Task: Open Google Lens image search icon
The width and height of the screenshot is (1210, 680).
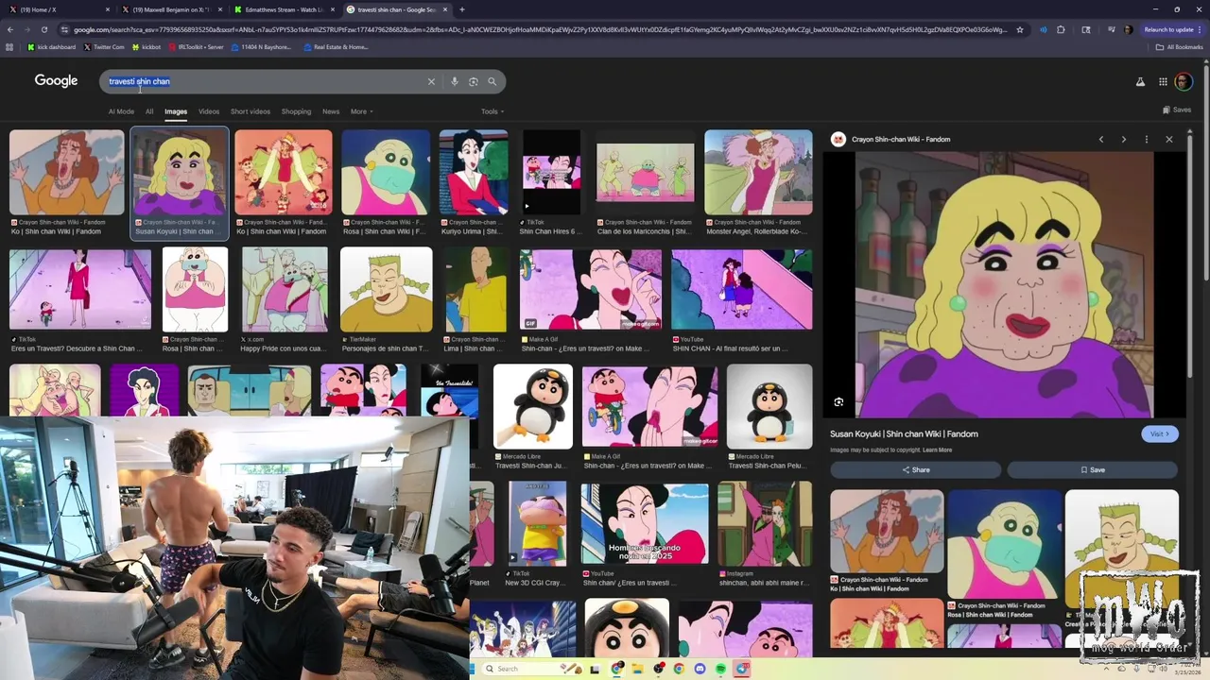Action: pyautogui.click(x=474, y=81)
